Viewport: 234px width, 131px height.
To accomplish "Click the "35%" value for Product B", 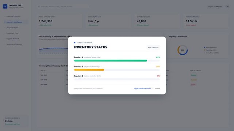I will tap(158, 67).
